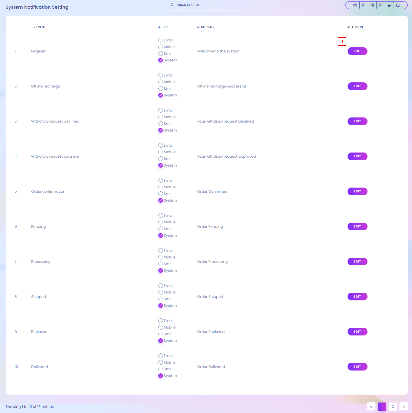Open the column visibility toggle icon

click(x=398, y=5)
